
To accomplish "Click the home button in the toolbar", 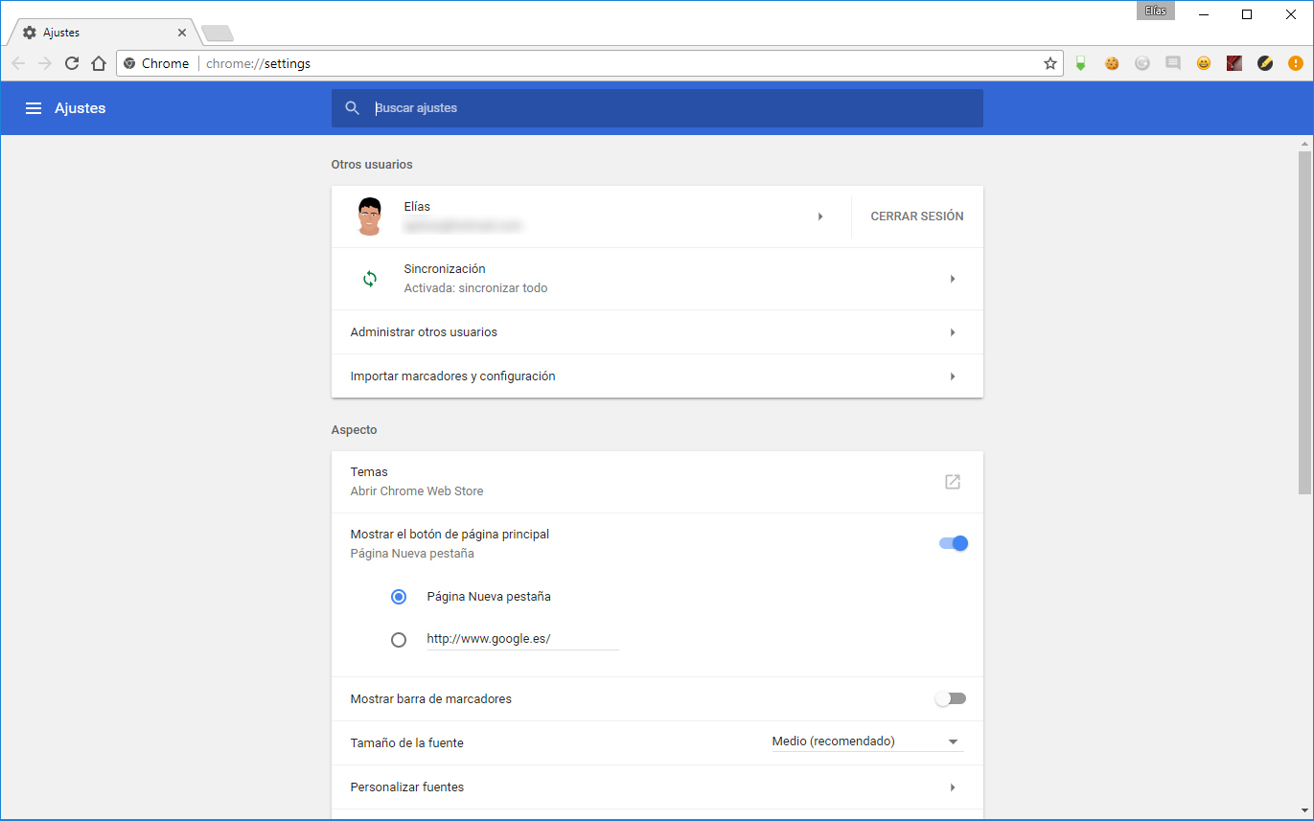I will pyautogui.click(x=99, y=63).
